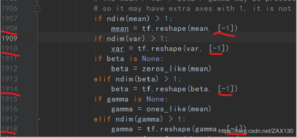Set a breakpoint at line 1912's gutter number
Viewport: 297px width, 138px height.
tap(10, 68)
